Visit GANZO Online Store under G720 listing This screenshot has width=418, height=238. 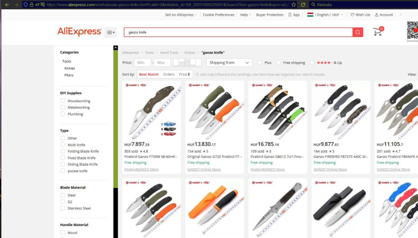[204, 169]
